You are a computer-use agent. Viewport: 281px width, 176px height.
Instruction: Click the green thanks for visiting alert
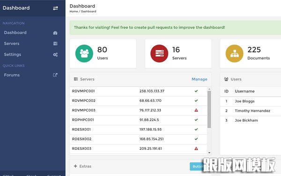coord(175,28)
